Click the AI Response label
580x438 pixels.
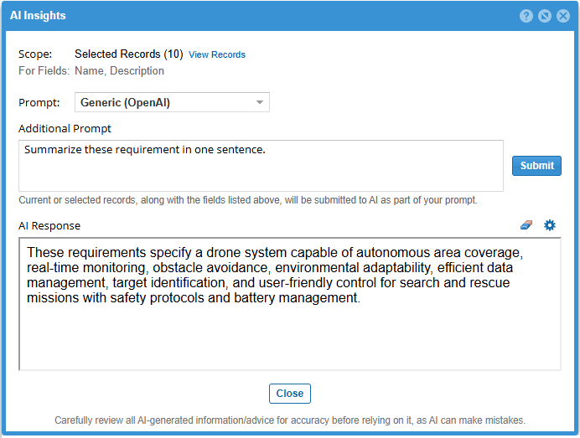[49, 226]
